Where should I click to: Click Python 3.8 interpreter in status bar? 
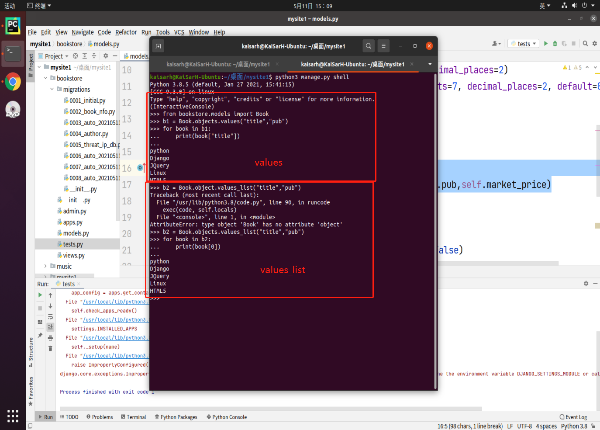574,426
